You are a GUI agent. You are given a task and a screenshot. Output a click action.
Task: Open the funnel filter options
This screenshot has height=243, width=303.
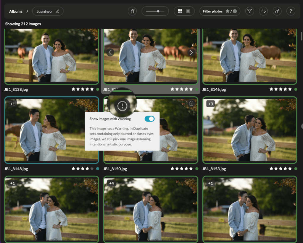250,11
